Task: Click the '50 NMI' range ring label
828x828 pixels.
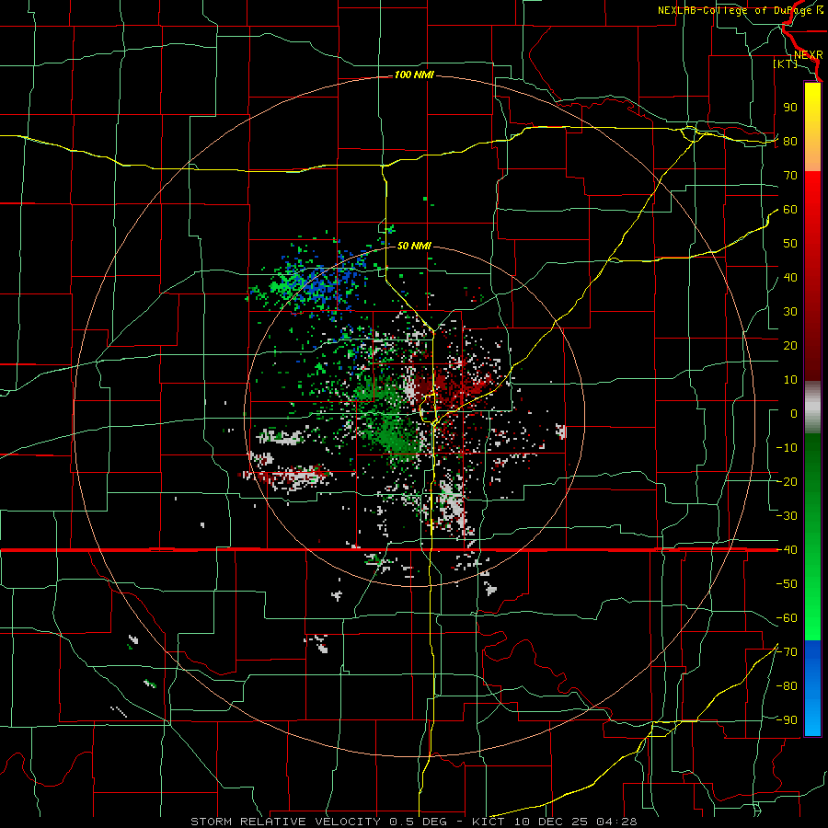Action: coord(414,246)
